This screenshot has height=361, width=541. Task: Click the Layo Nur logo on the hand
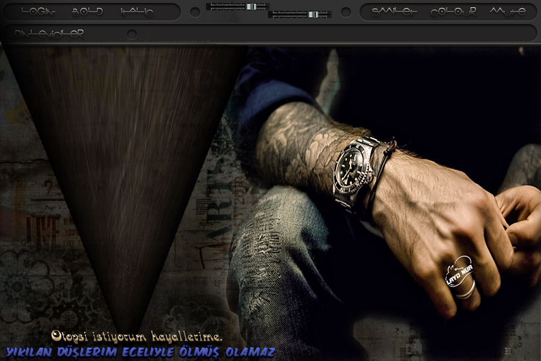pyautogui.click(x=460, y=272)
